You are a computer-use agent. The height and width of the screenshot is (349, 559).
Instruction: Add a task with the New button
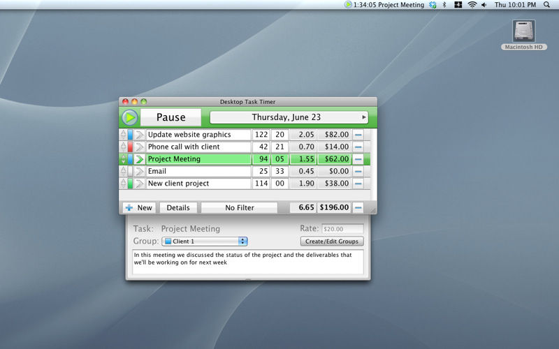coord(139,207)
